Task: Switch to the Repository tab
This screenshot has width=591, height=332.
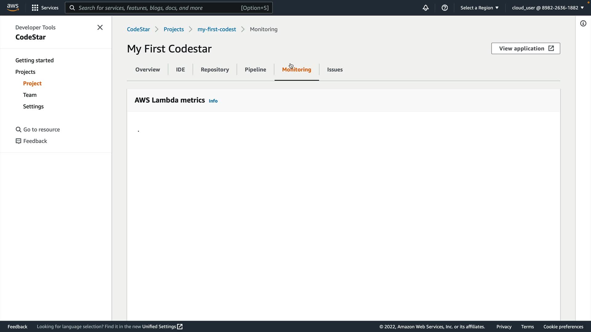Action: tap(215, 69)
